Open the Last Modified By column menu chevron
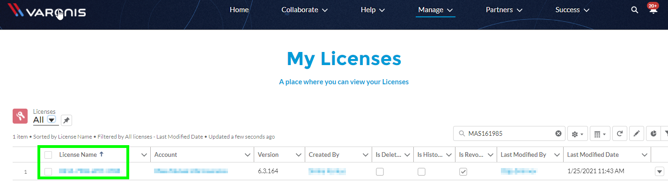This screenshot has width=668, height=184. (557, 155)
